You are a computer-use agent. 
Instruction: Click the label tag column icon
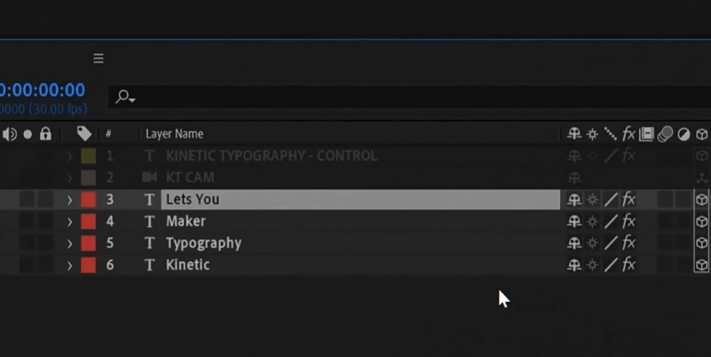84,134
